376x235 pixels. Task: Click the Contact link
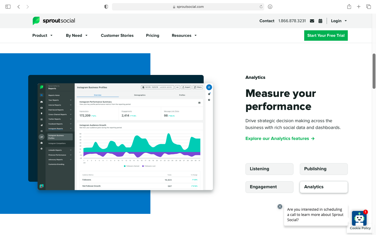(267, 21)
